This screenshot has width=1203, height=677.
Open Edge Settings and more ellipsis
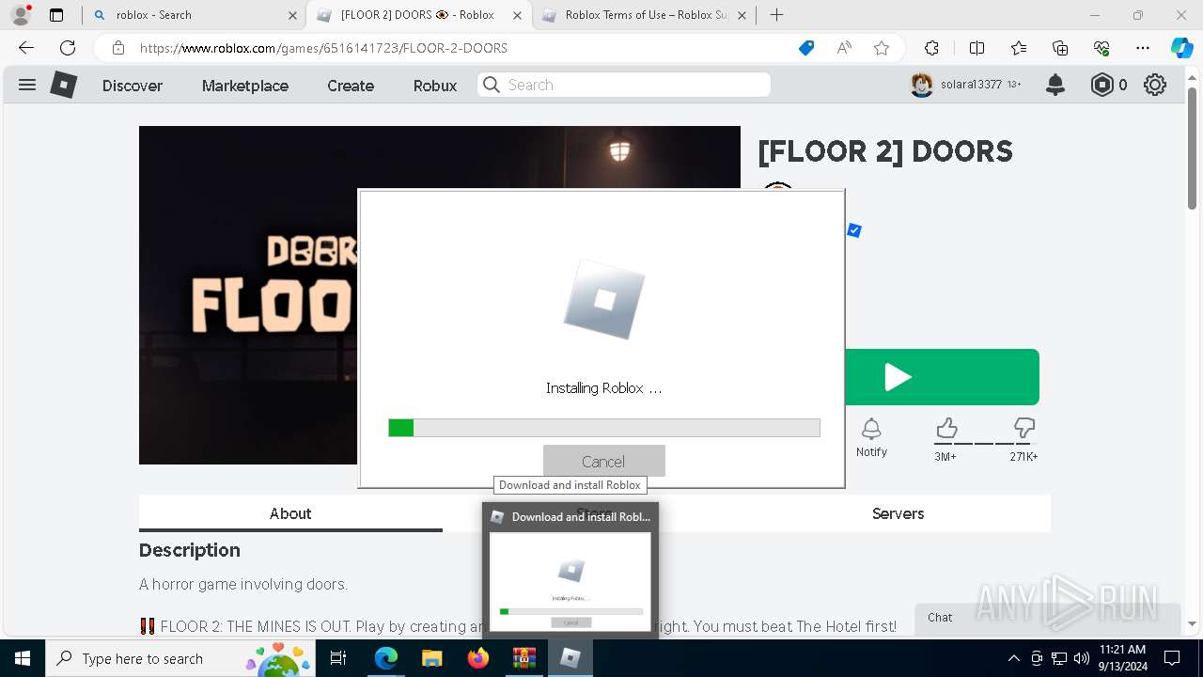coord(1143,48)
